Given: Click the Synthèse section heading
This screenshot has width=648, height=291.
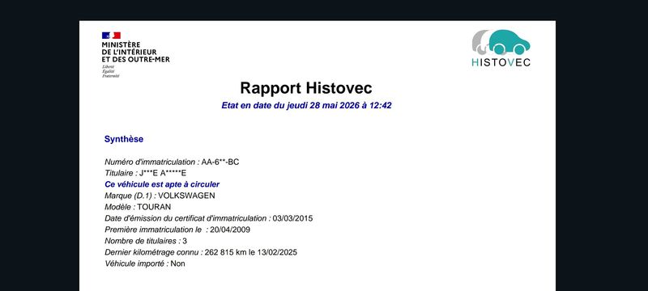Looking at the screenshot, I should [x=124, y=139].
